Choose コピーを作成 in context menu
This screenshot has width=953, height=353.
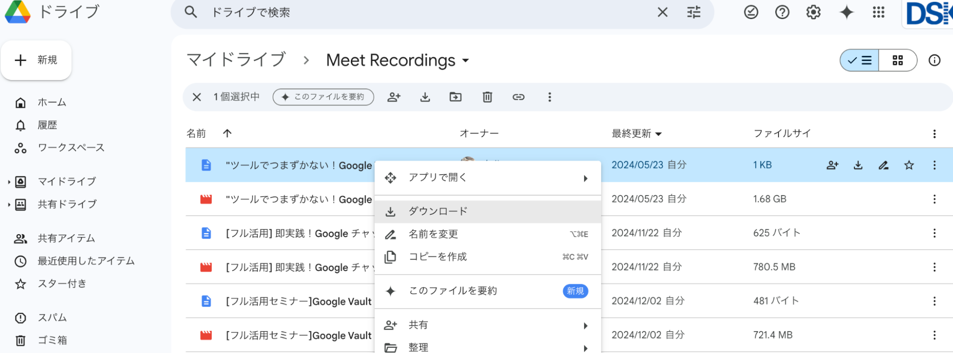(488, 257)
